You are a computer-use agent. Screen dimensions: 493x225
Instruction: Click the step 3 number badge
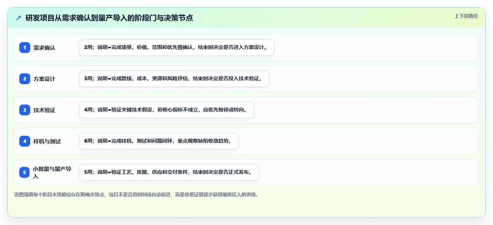tap(25, 110)
